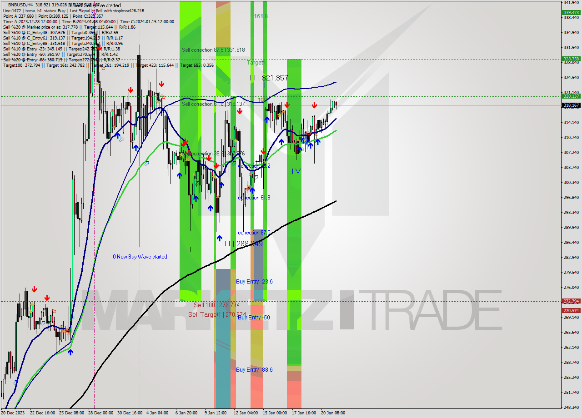Click the 300.340 price axis tick
The image size is (582, 418).
click(571, 182)
